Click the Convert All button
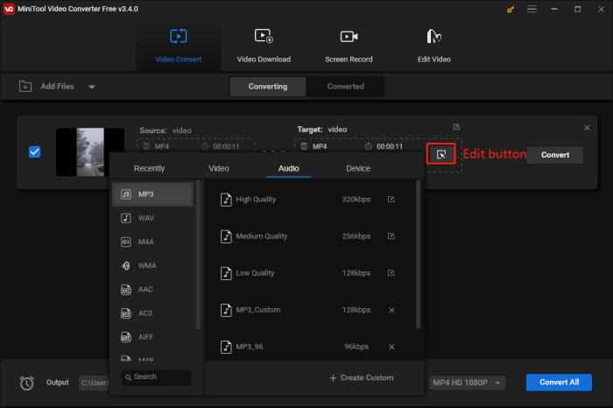 point(559,383)
